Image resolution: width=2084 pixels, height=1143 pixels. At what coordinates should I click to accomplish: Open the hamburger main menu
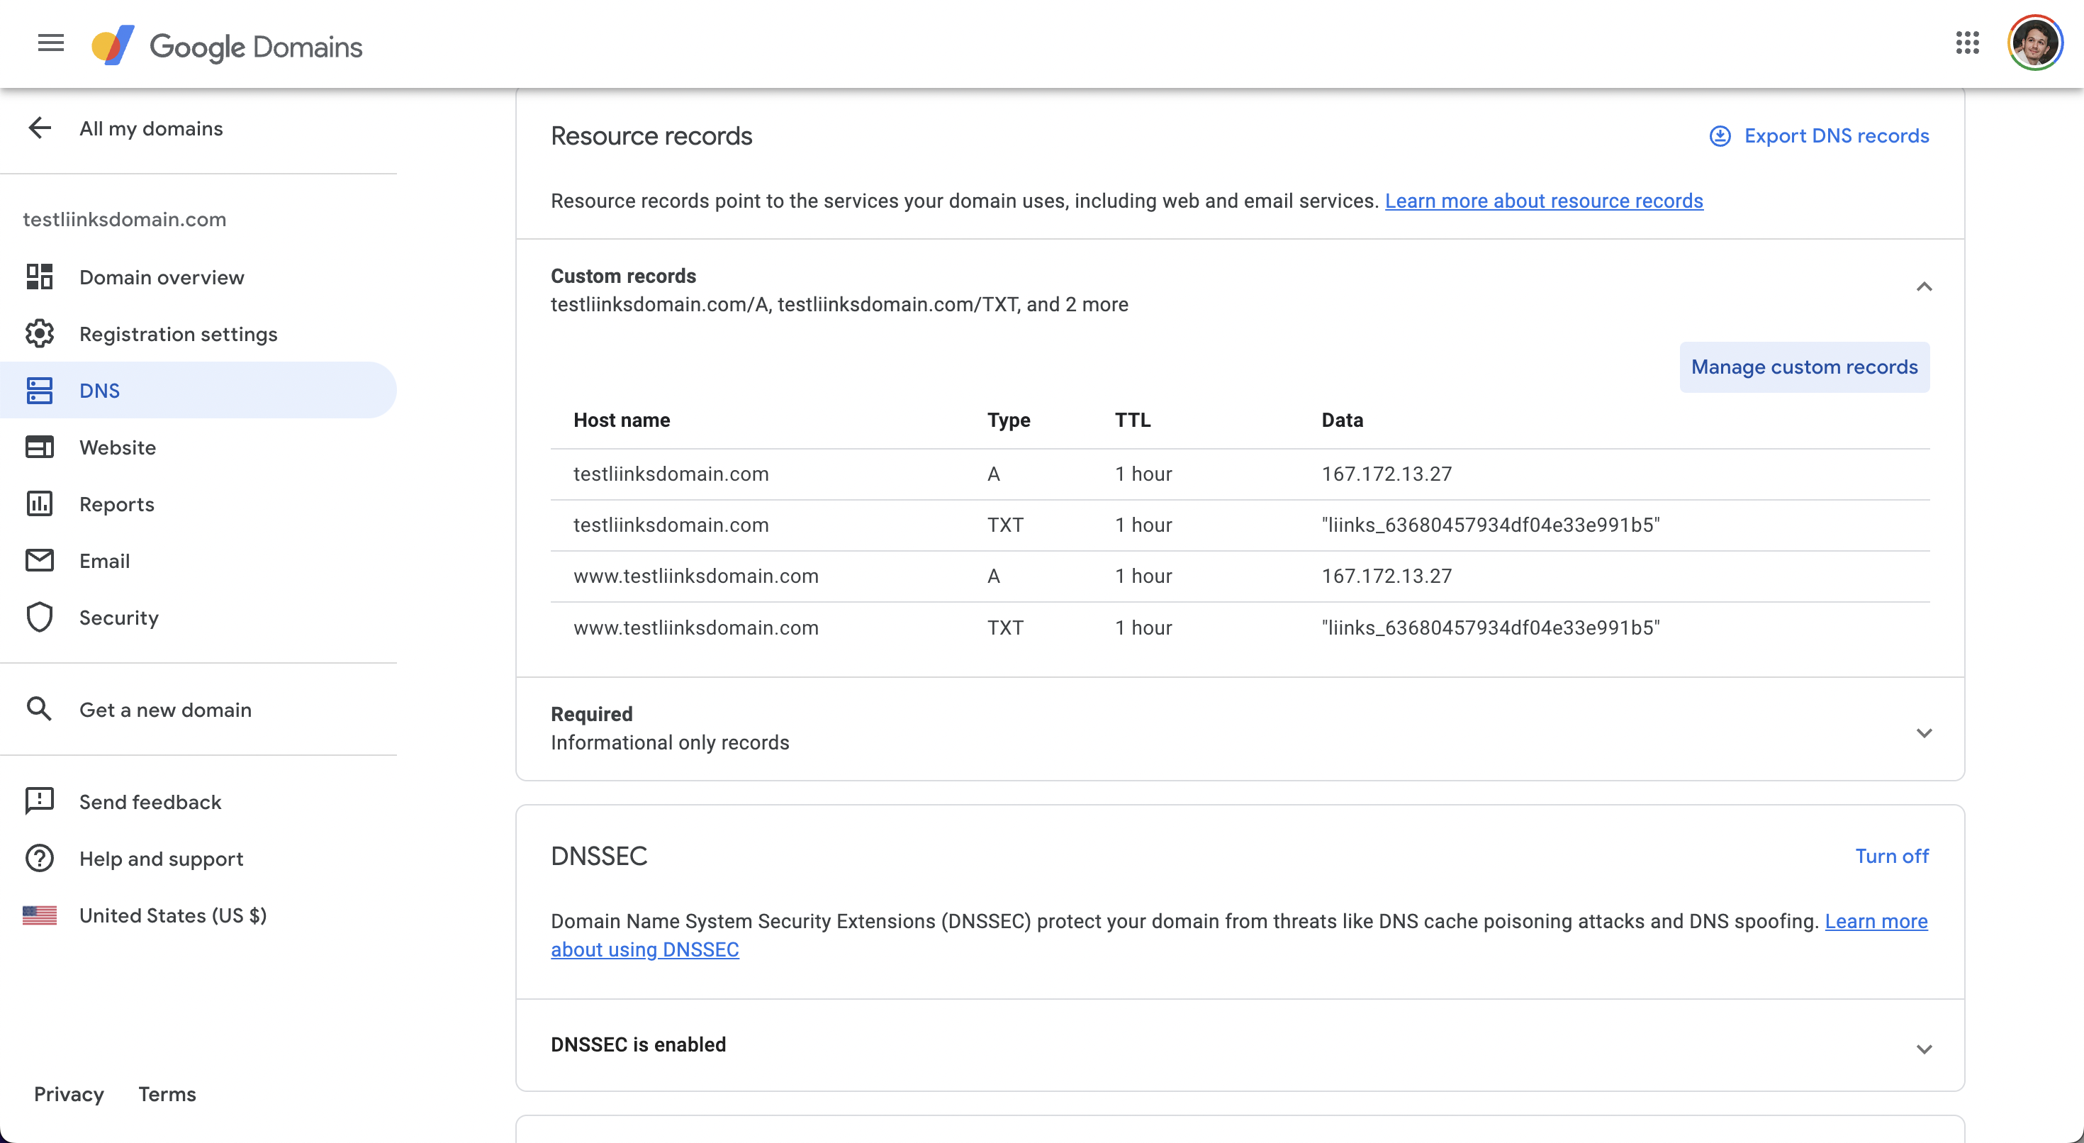(50, 44)
